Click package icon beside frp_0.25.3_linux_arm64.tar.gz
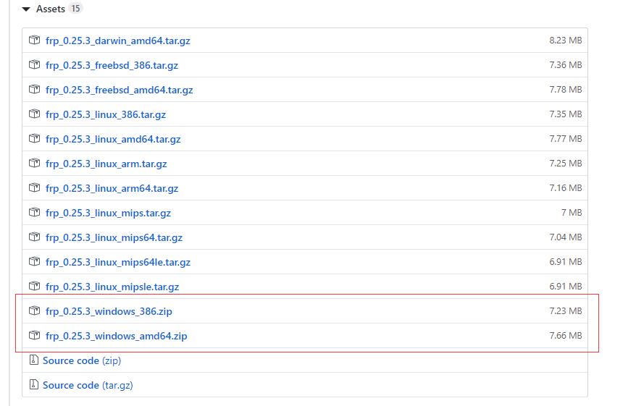This screenshot has width=636, height=406. click(34, 188)
